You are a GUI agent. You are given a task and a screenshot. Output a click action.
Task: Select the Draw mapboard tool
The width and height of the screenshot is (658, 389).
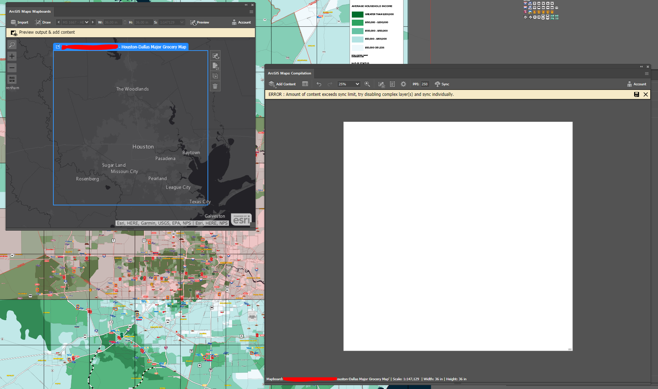point(43,22)
